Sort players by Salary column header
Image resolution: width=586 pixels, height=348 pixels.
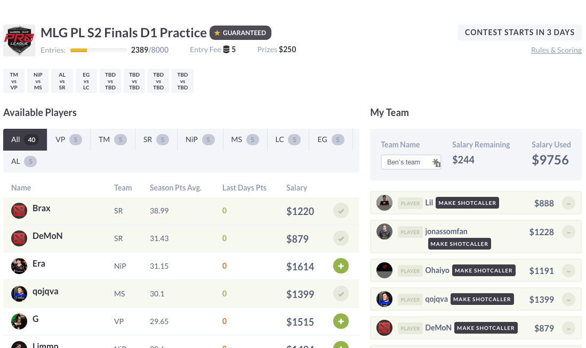coord(297,188)
